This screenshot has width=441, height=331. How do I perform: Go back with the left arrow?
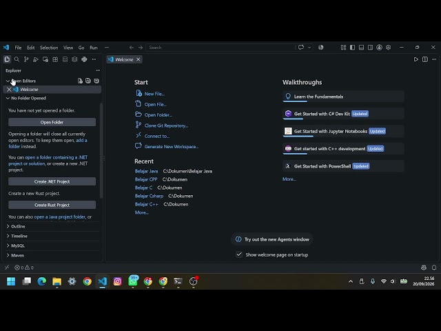(x=132, y=48)
